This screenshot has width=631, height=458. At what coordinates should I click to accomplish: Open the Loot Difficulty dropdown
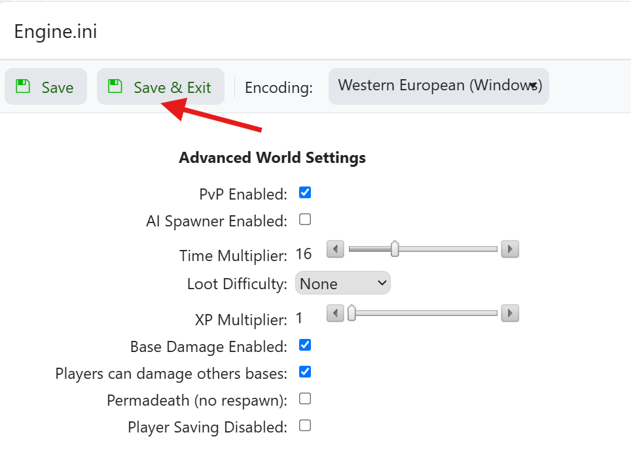342,283
